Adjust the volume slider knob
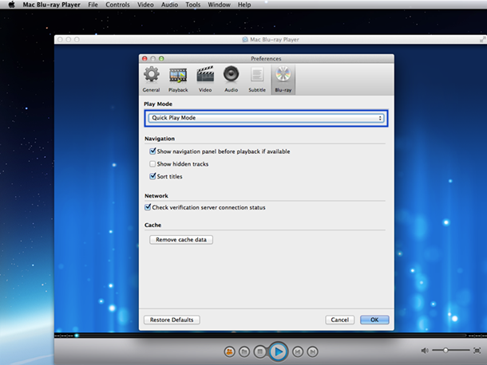Image resolution: width=487 pixels, height=365 pixels. click(x=445, y=350)
